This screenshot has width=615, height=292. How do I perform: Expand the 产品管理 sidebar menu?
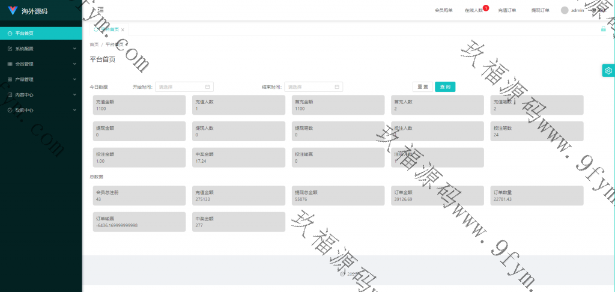point(40,79)
